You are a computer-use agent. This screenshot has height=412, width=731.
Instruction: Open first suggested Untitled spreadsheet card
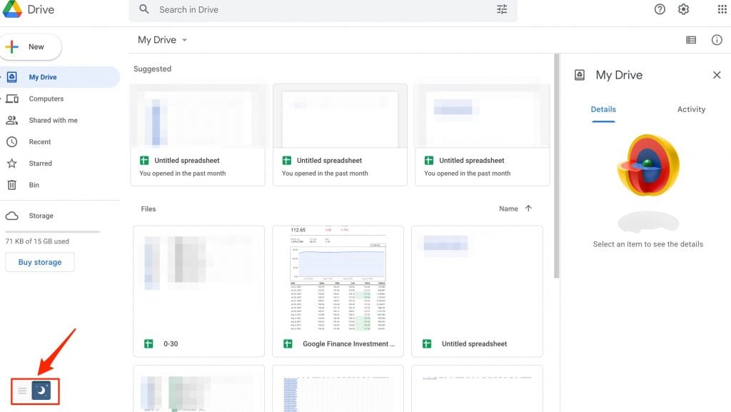click(198, 135)
